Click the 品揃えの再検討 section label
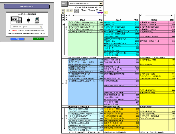 click(146, 107)
